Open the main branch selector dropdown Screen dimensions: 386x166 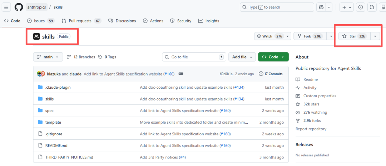pos(48,57)
